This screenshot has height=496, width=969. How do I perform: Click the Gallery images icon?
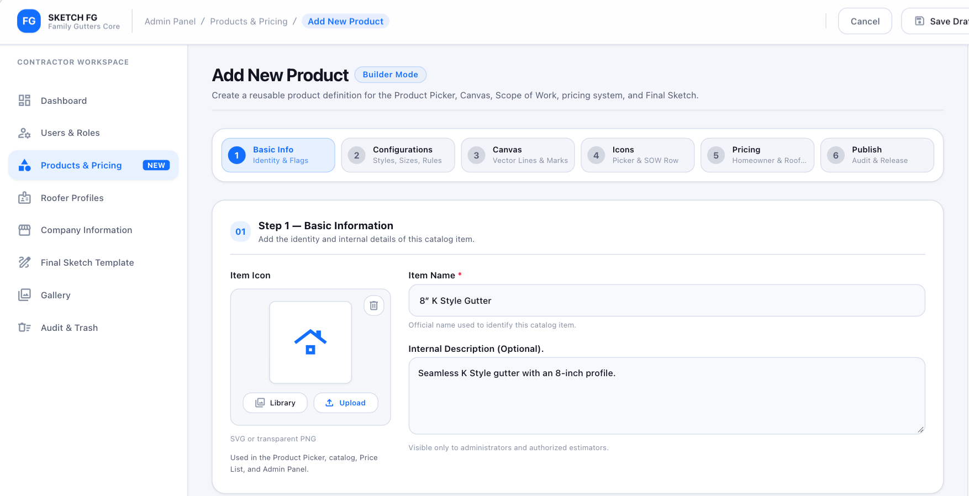click(x=24, y=295)
